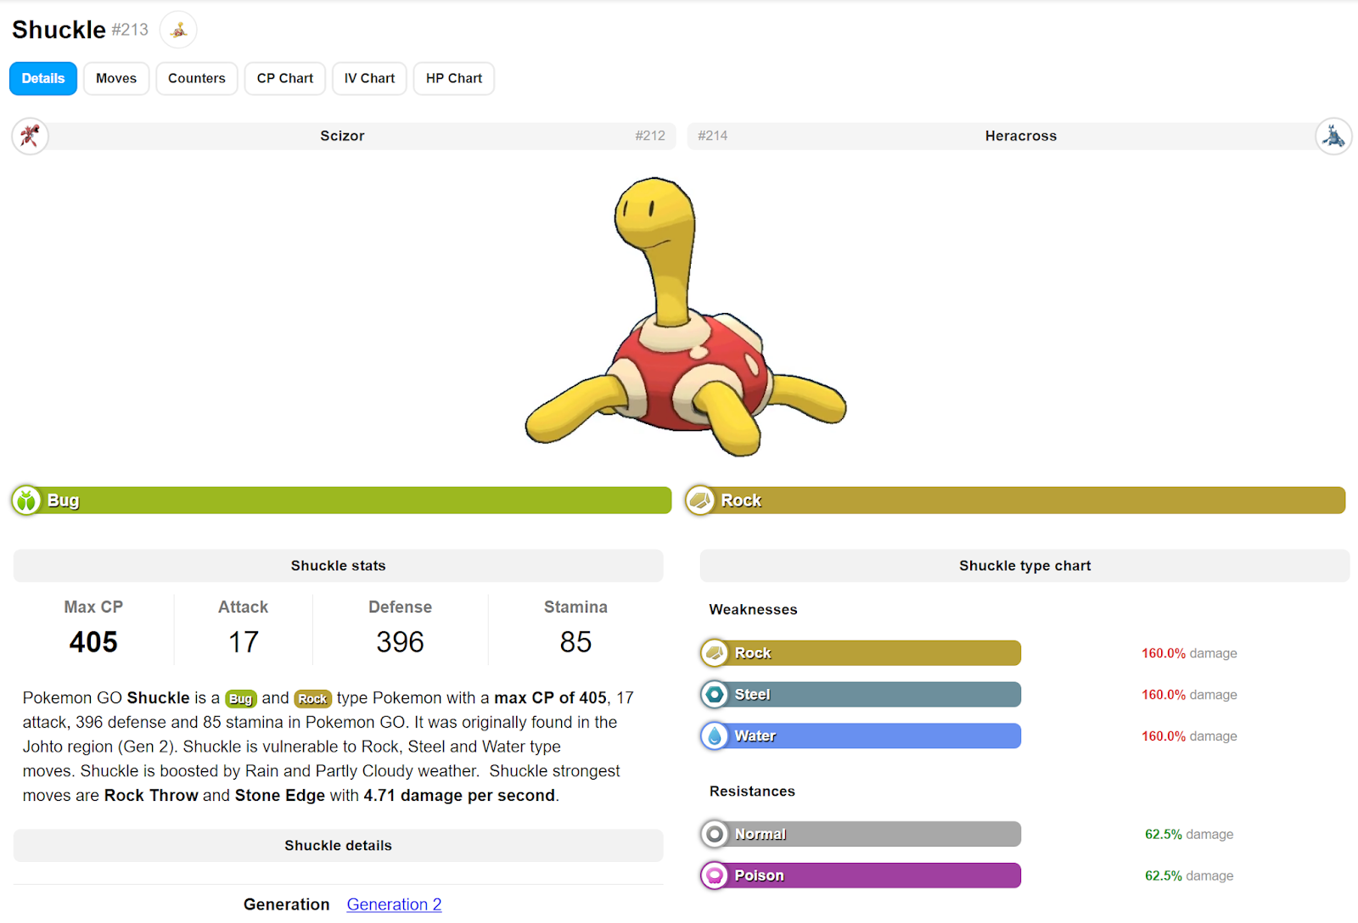Click the Poison resistance bar
This screenshot has height=923, width=1358.
(x=861, y=875)
